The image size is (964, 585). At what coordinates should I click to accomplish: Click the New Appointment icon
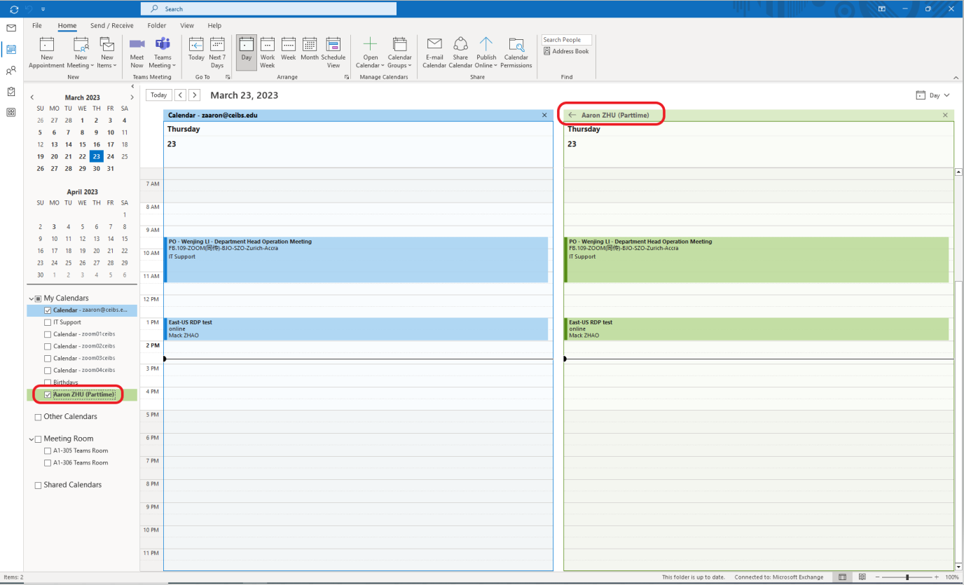coord(47,45)
